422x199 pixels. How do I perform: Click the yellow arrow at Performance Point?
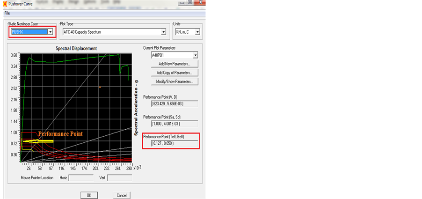click(38, 141)
